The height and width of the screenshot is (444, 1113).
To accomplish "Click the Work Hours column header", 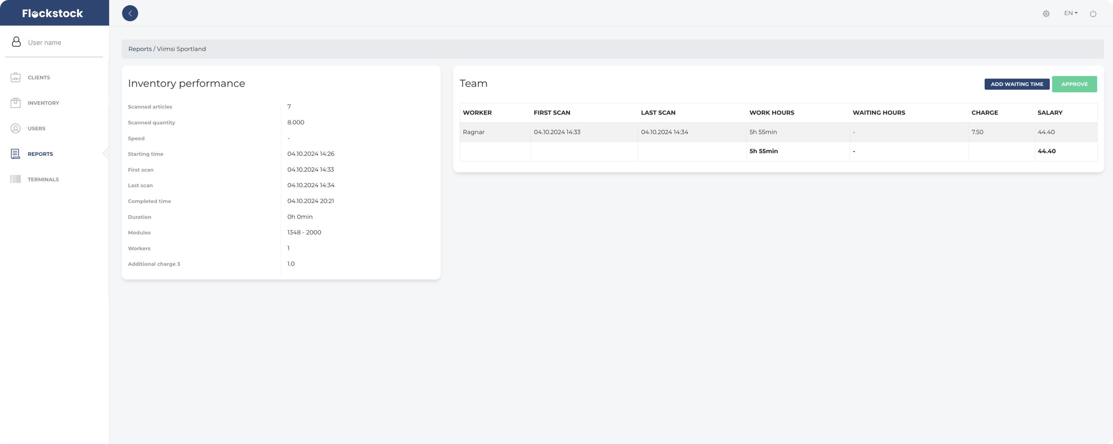I will click(x=772, y=112).
